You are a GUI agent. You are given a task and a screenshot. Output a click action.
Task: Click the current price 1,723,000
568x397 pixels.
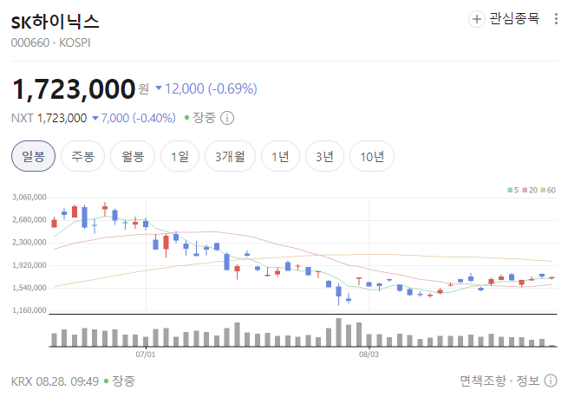[x=74, y=89]
